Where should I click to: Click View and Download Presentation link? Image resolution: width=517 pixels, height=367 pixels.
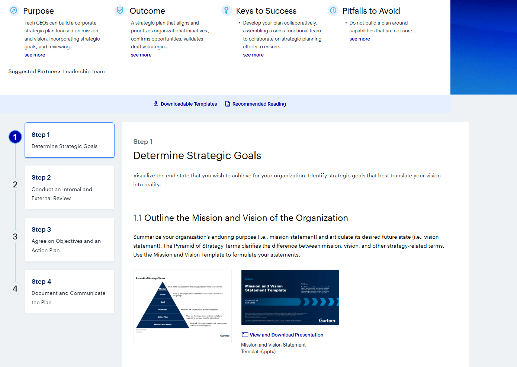coord(286,334)
